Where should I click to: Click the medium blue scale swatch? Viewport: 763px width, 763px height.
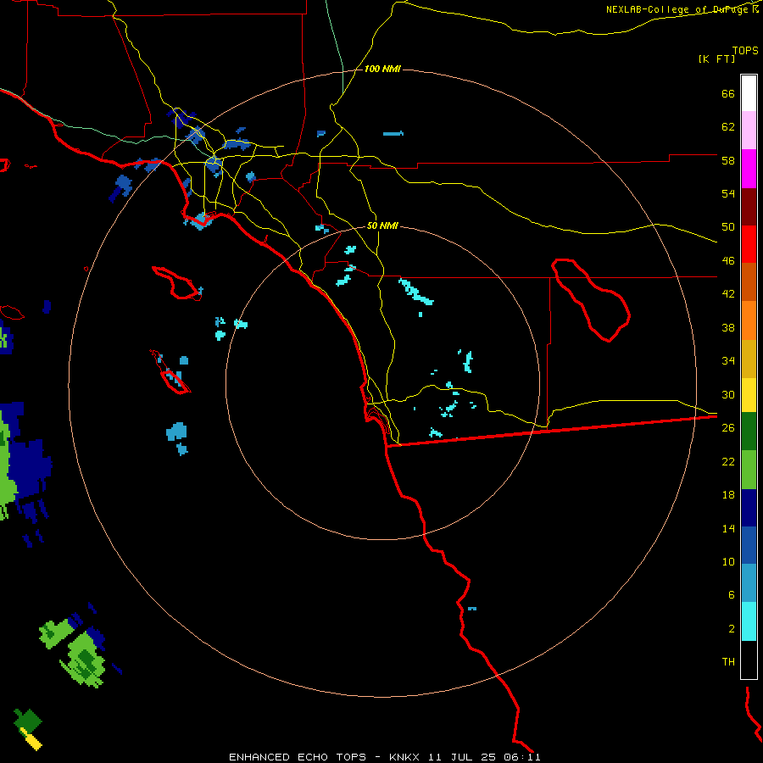pyautogui.click(x=749, y=545)
